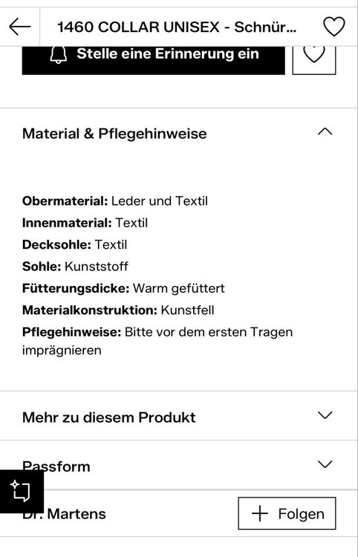Tap the heart icon in the top header
The height and width of the screenshot is (557, 358).
point(333,27)
